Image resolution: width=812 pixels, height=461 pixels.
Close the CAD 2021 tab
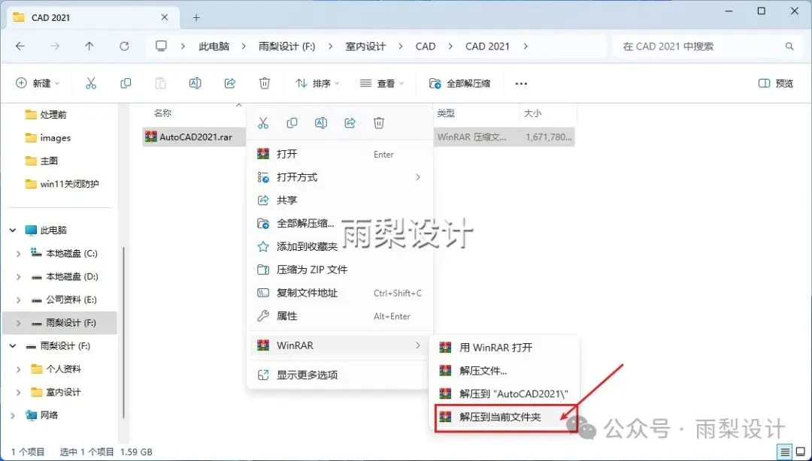pos(165,17)
